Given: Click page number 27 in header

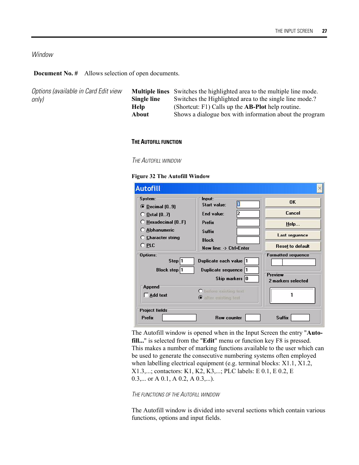Looking at the screenshot, I should (x=324, y=31).
